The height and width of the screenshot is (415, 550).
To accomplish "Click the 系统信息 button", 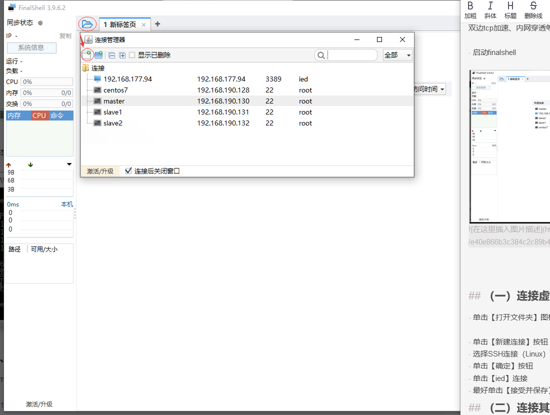I will coord(31,47).
